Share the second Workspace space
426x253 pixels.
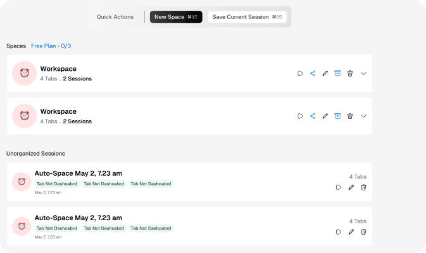(x=313, y=116)
